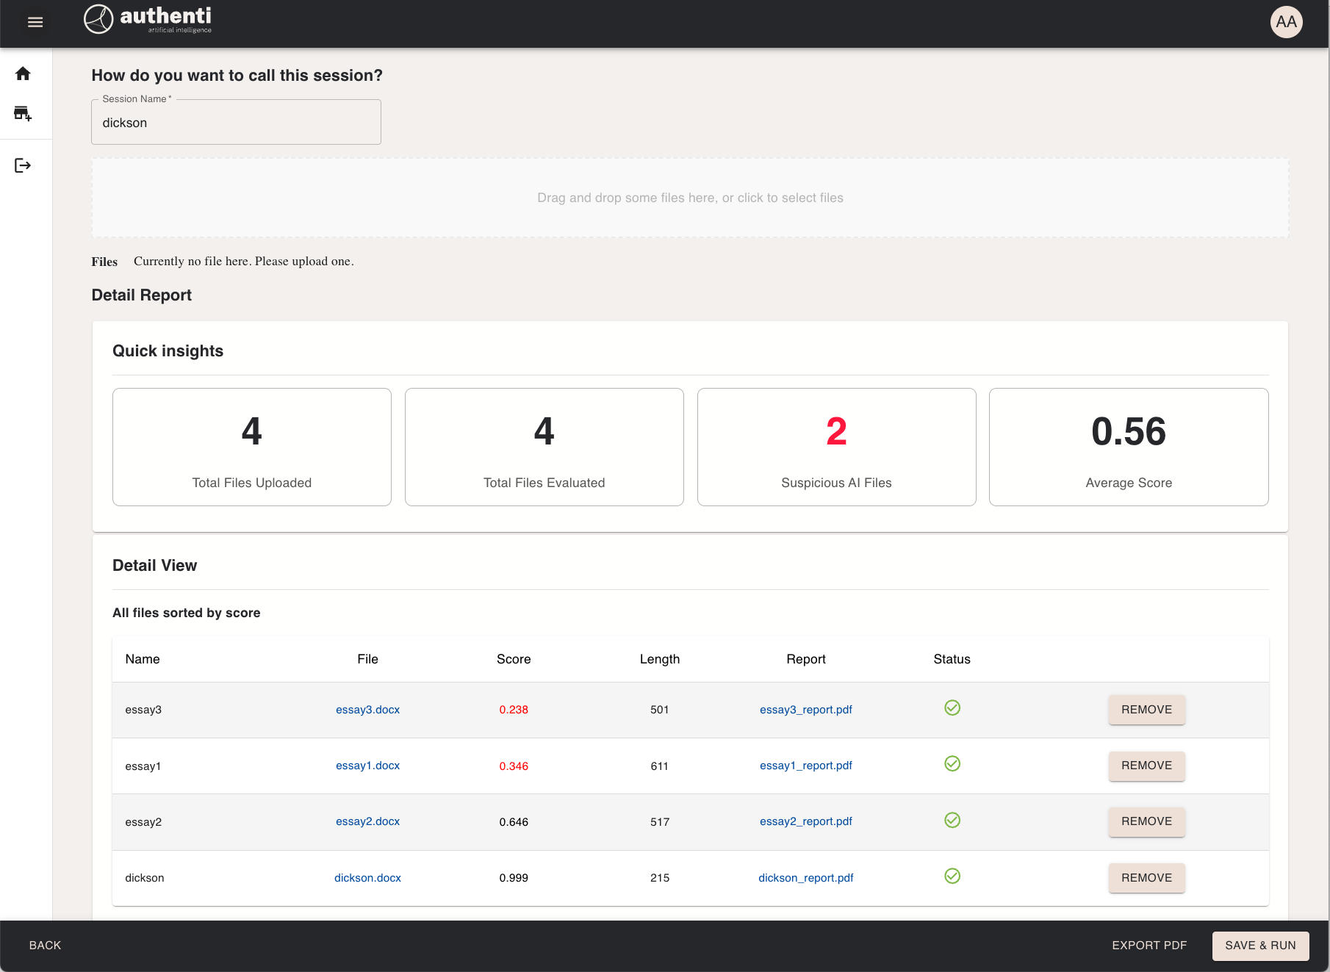The width and height of the screenshot is (1330, 972).
Task: Click the Report column header
Action: 806,659
